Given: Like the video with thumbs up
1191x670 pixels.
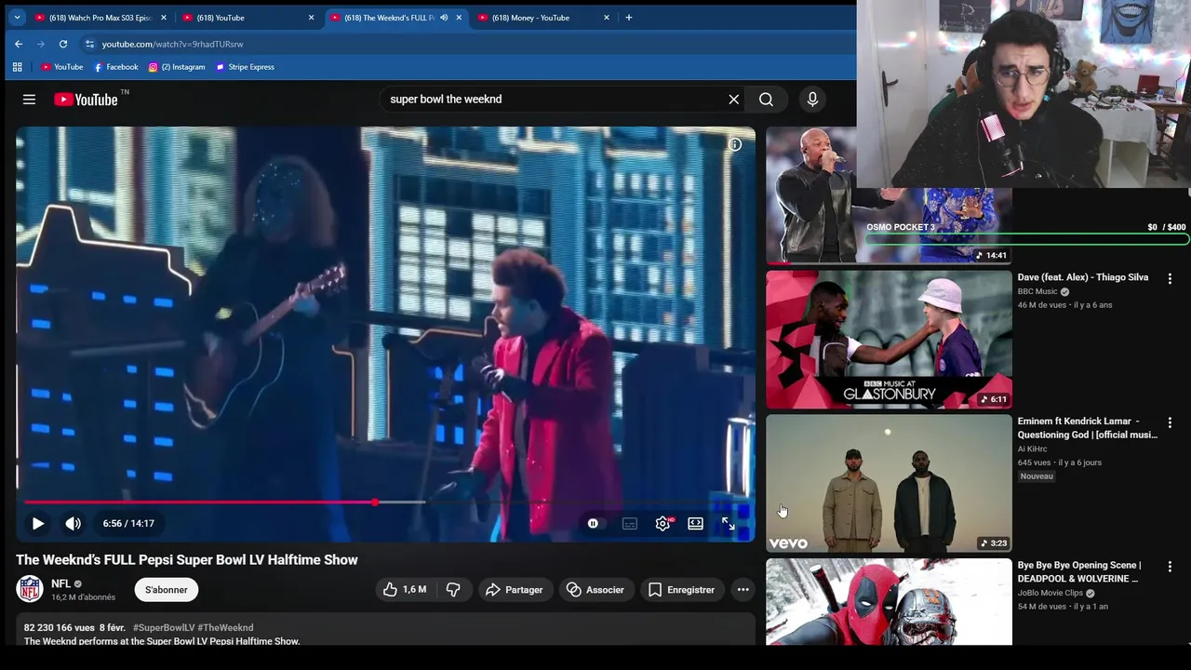Looking at the screenshot, I should [405, 590].
